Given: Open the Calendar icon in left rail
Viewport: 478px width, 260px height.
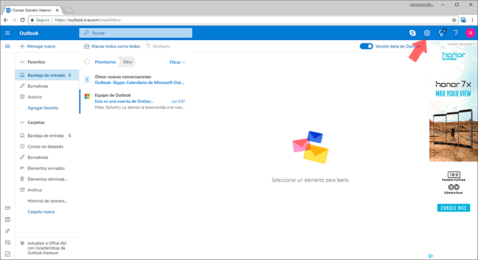Looking at the screenshot, I should [8, 219].
